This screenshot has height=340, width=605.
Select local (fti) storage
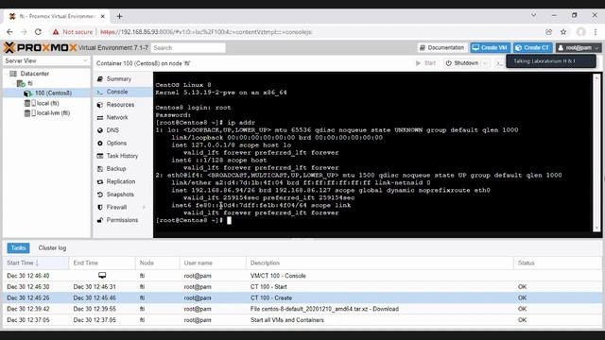[47, 103]
